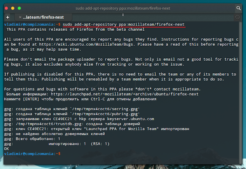Click the red close window button

[7, 8]
